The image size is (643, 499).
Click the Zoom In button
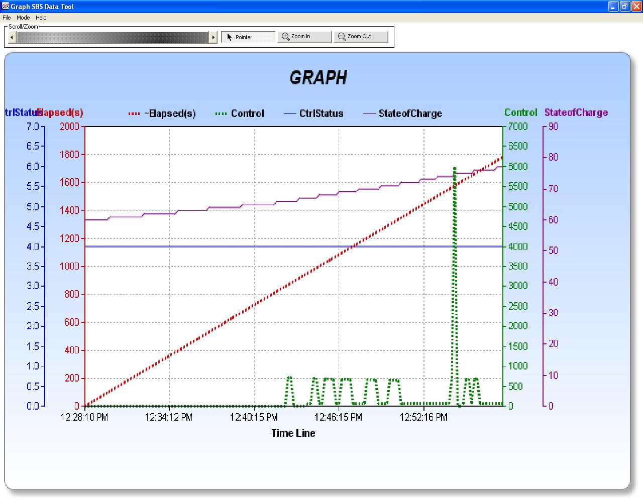[x=304, y=37]
